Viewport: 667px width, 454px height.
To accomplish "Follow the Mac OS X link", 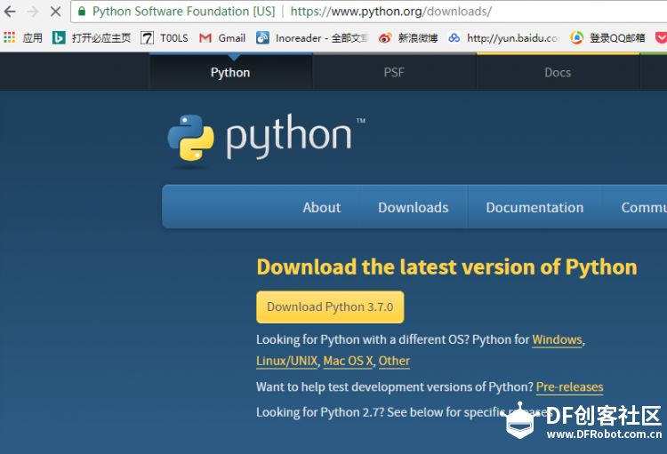I will pos(348,361).
